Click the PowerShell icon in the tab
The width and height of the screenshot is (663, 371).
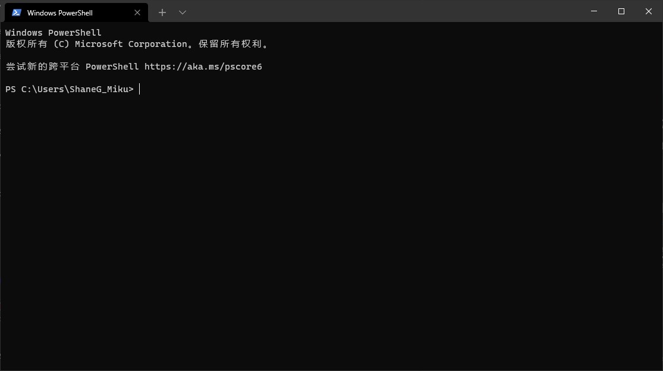17,12
